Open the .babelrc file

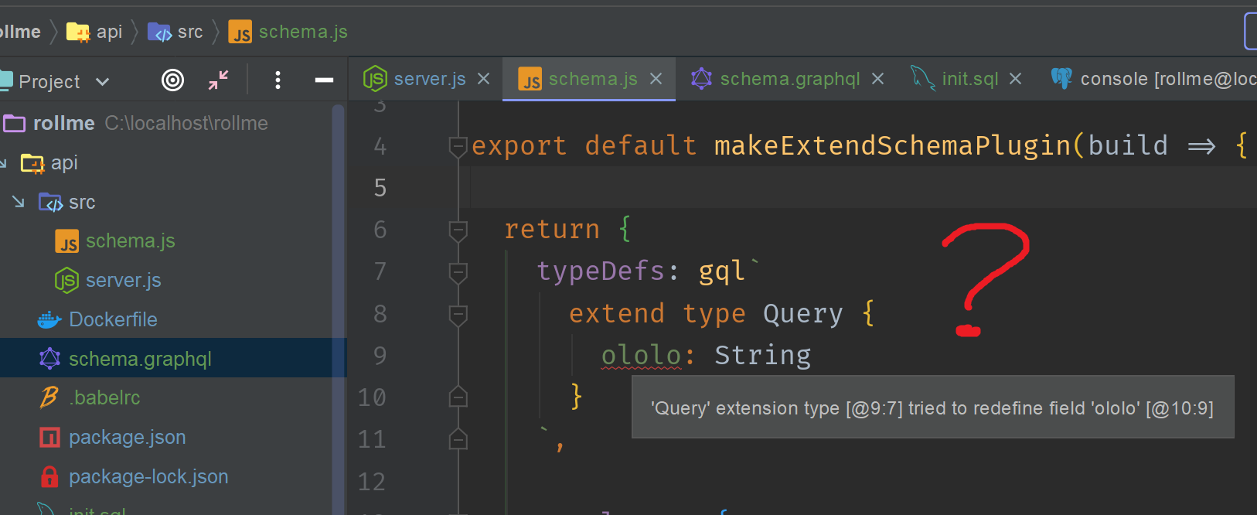click(x=104, y=397)
